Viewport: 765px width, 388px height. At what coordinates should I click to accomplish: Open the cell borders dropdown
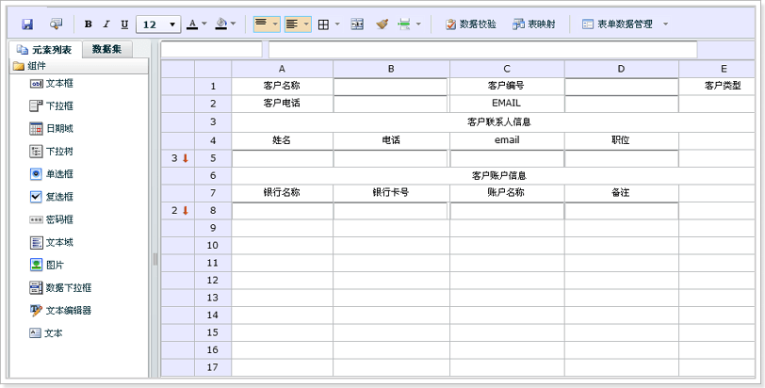[x=328, y=24]
